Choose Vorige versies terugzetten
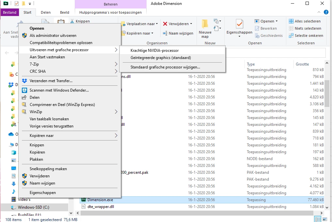Screen dimensions: 332x222 pyautogui.click(x=70, y=126)
